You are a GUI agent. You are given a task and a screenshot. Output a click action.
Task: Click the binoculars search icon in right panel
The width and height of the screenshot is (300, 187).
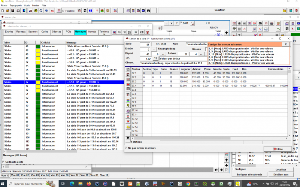click(x=260, y=23)
